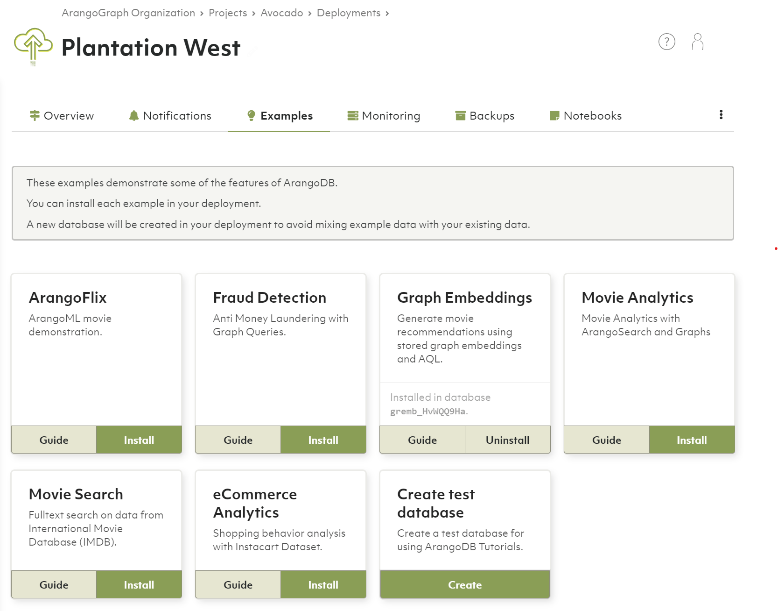The width and height of the screenshot is (778, 611).
Task: Click the database name gremb_HvWQQ9Ha
Action: point(428,412)
